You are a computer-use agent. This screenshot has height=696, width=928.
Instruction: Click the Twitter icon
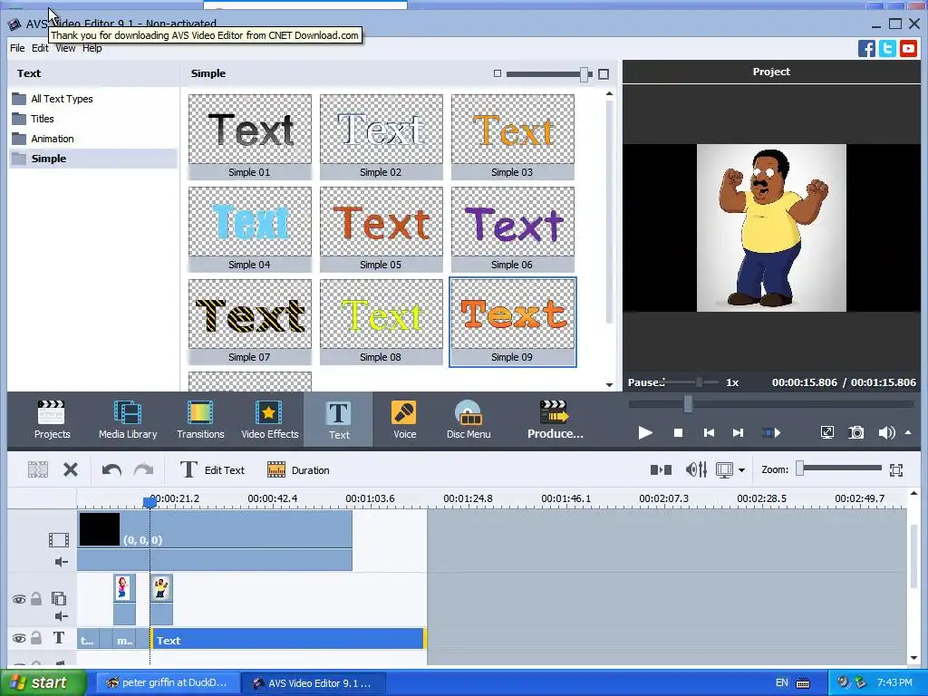[x=888, y=48]
